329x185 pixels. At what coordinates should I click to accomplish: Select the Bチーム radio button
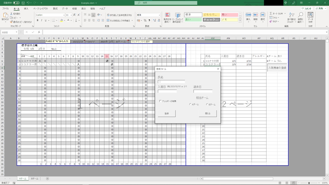(207, 104)
